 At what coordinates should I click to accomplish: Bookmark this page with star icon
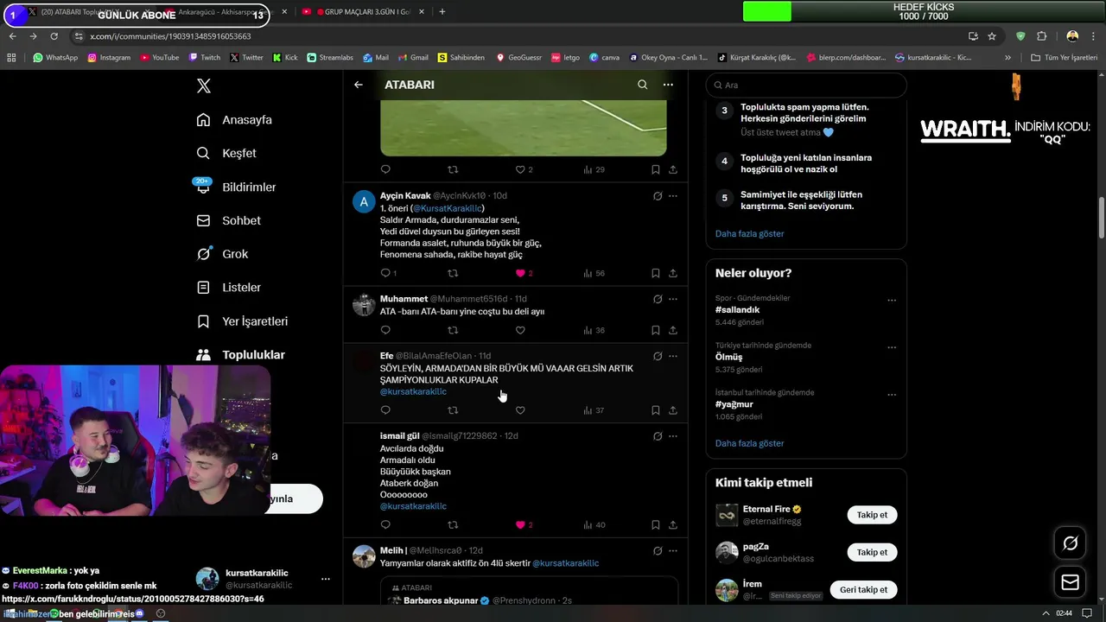point(992,36)
